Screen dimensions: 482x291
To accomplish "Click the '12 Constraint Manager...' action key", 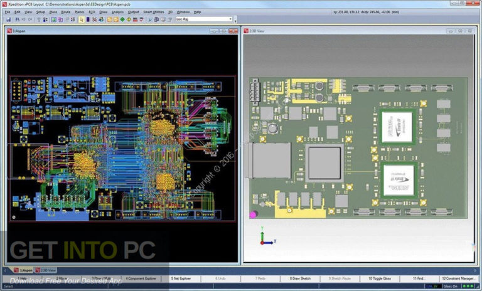I will (458, 278).
